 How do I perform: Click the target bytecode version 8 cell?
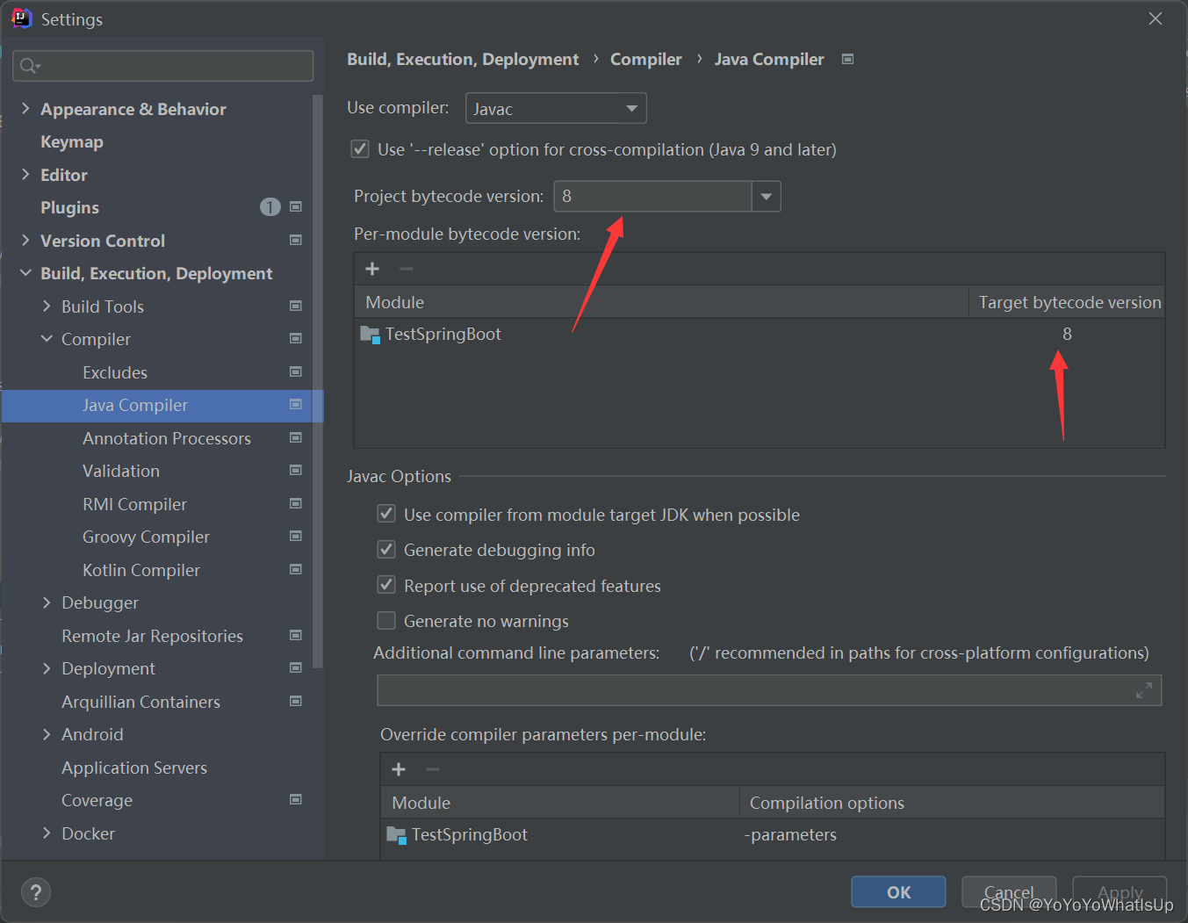click(1067, 334)
